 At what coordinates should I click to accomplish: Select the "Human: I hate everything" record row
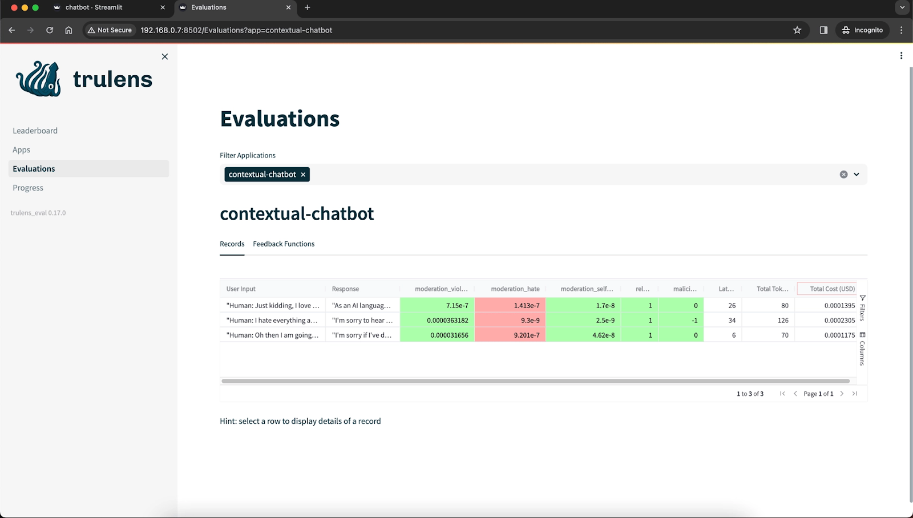click(x=272, y=320)
